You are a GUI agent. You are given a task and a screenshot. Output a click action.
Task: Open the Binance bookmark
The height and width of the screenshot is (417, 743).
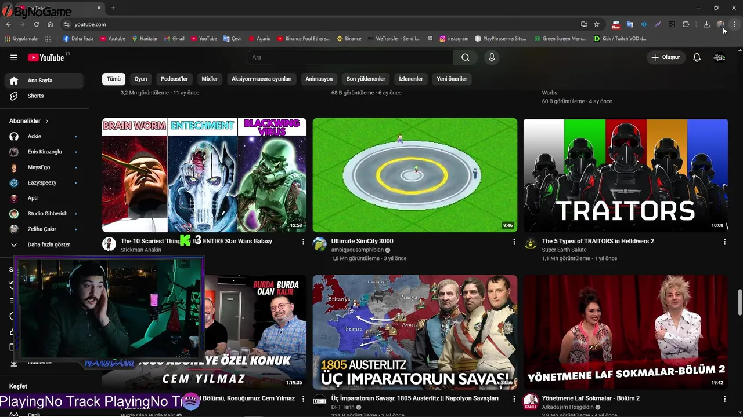[x=349, y=39]
